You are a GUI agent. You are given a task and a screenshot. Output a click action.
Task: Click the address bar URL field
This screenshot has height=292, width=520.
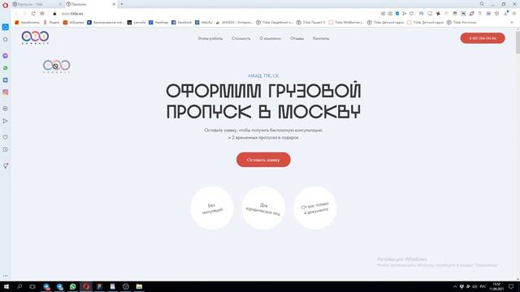click(215, 14)
